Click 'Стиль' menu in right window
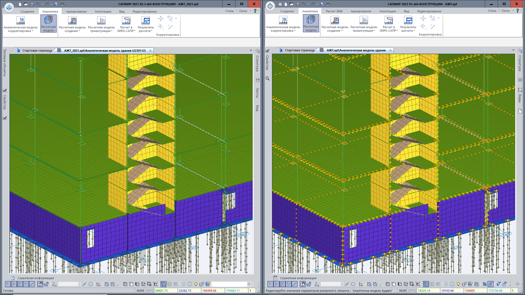The height and width of the screenshot is (295, 525). [x=492, y=11]
